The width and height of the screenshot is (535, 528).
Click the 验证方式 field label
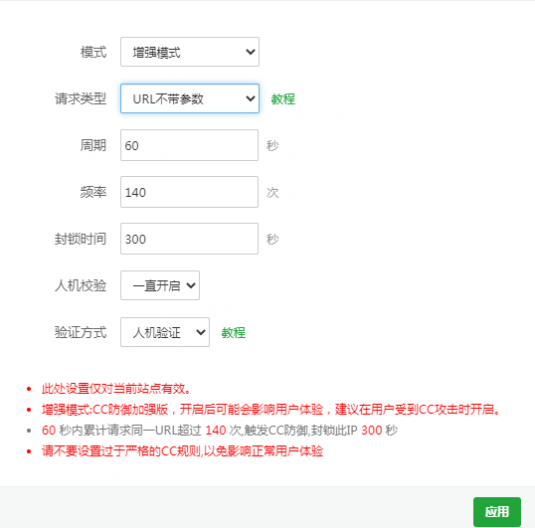(x=81, y=332)
